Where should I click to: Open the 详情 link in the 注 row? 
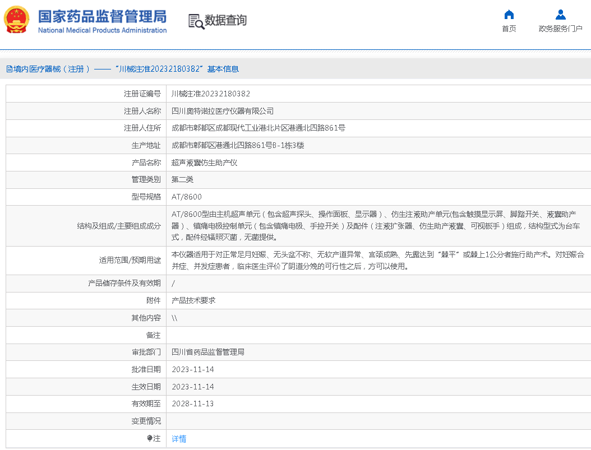179,439
